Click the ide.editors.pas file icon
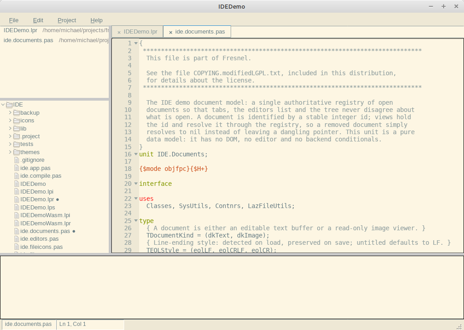The image size is (464, 330). click(x=17, y=239)
